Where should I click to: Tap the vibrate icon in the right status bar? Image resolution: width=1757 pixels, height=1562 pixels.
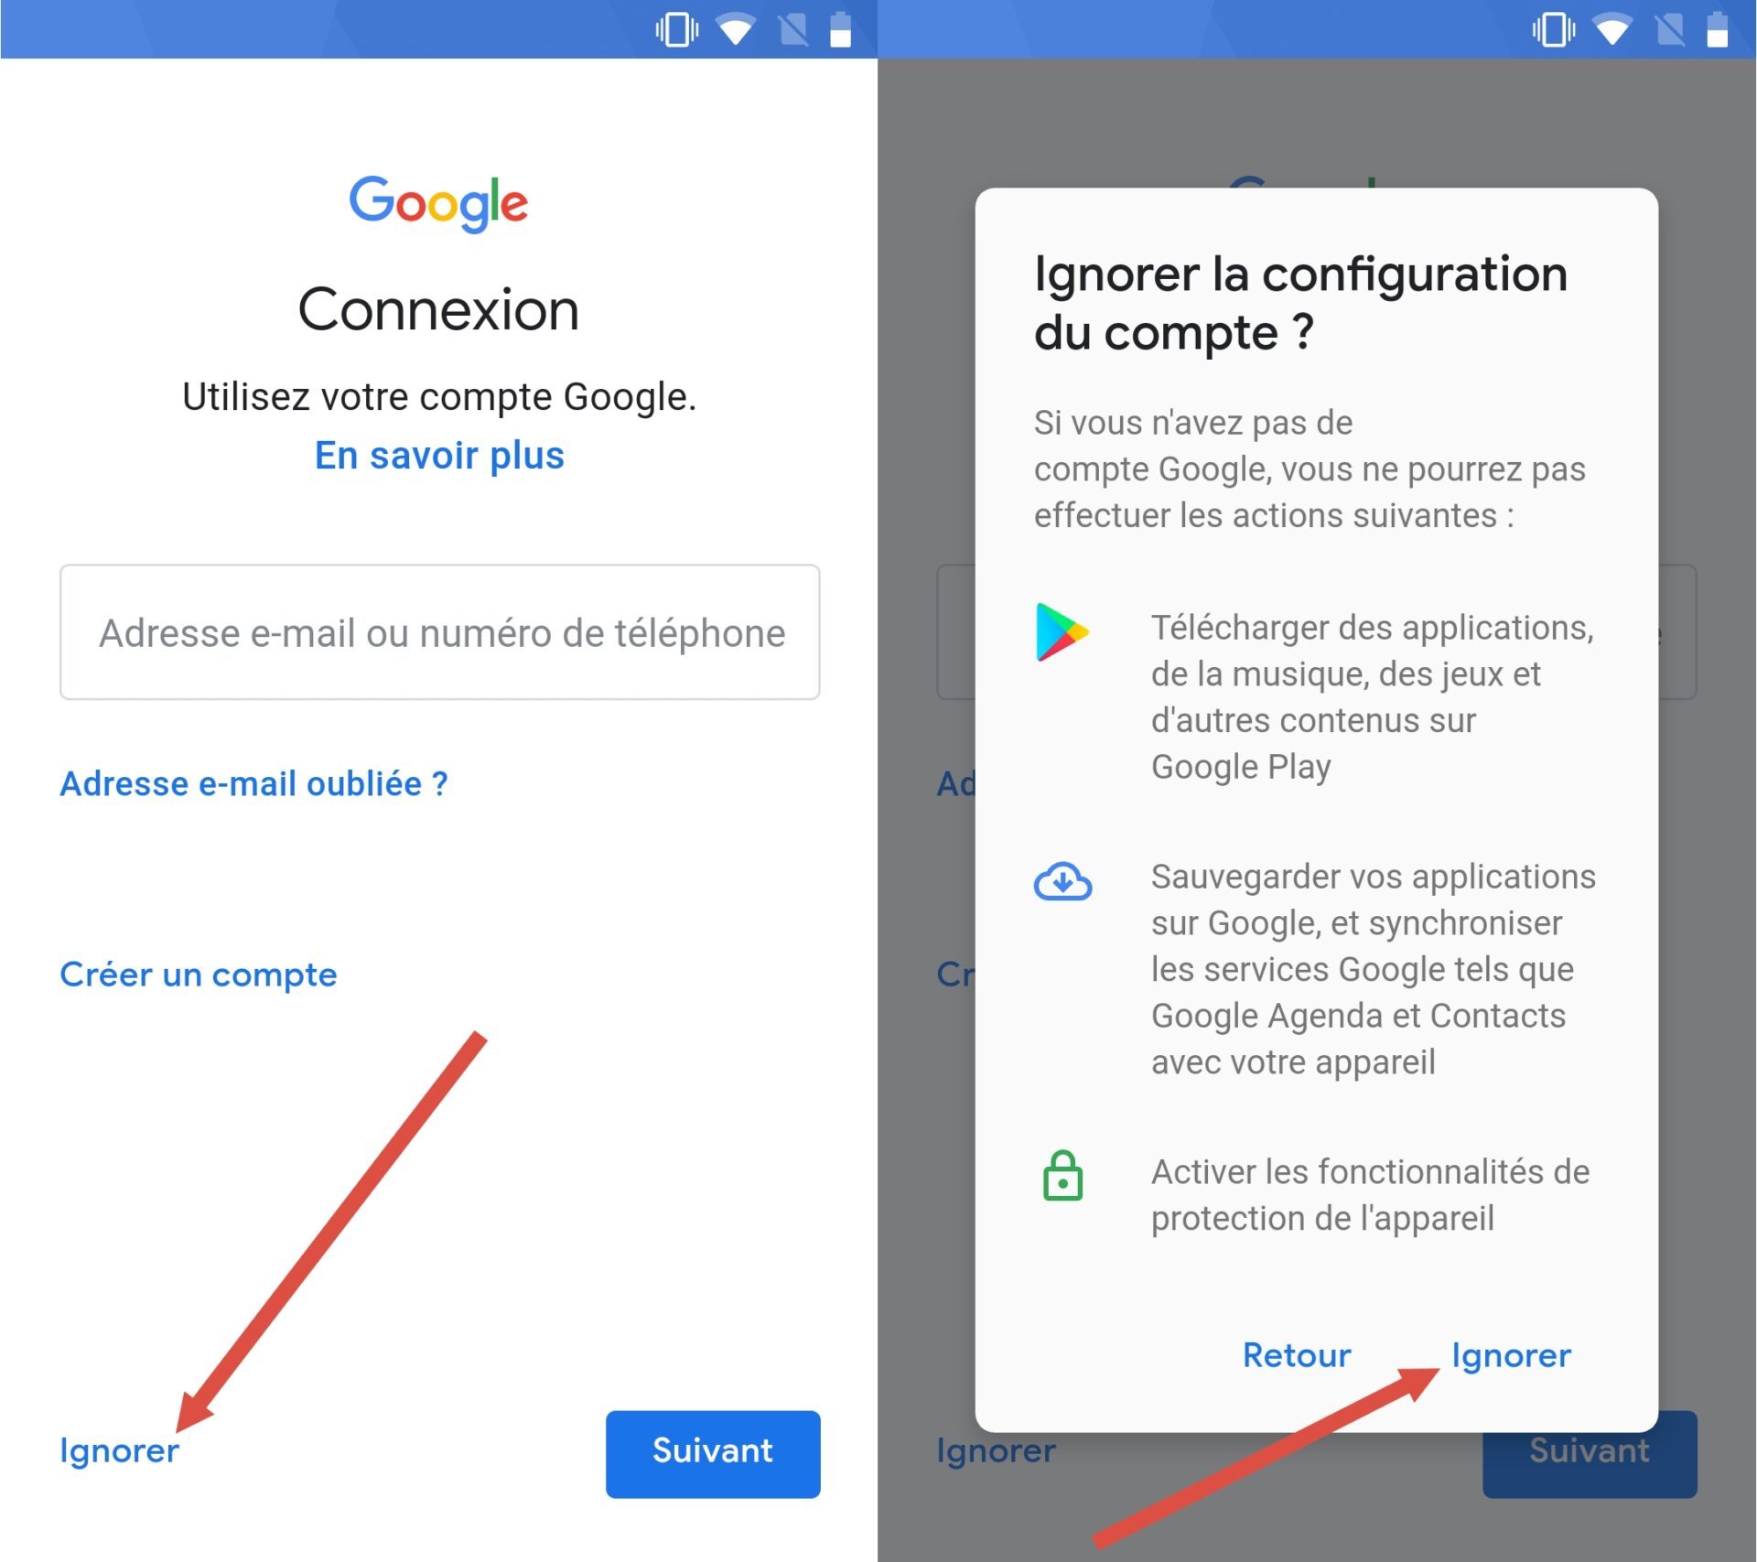[x=1553, y=30]
